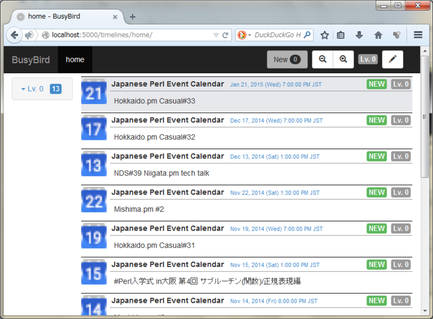The height and width of the screenshot is (319, 433).
Task: Click the New 0 button
Action: tap(287, 60)
